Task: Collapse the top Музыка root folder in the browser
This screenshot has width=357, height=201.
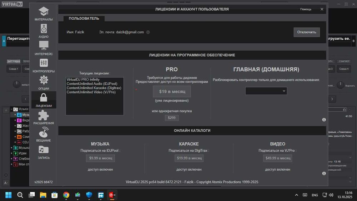Action: pyautogui.click(x=11, y=109)
